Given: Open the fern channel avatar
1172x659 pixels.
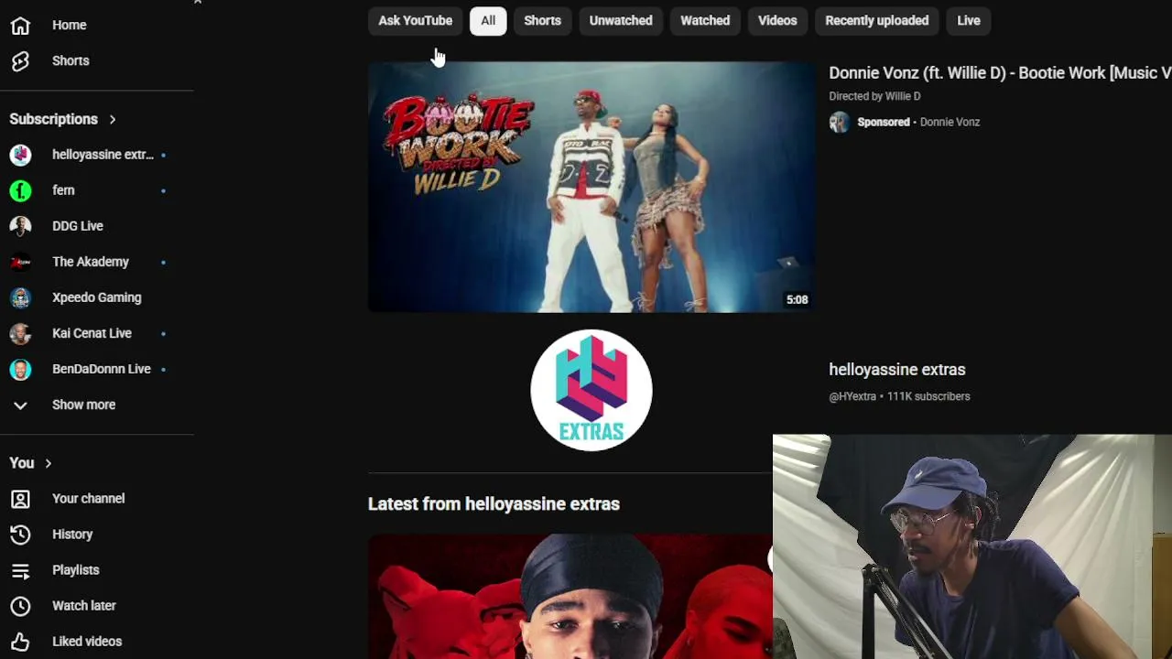Looking at the screenshot, I should click(20, 190).
